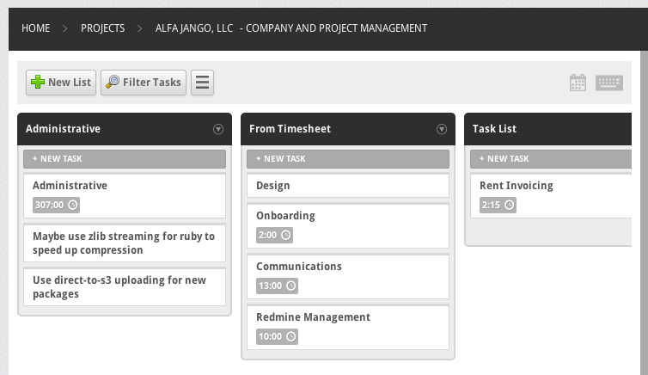This screenshot has width=648, height=375.
Task: Click the ALFA JANGO, LLC breadcrumb link
Action: point(194,28)
